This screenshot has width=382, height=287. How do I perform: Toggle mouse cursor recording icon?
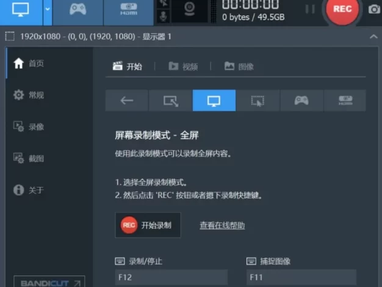[x=164, y=4]
